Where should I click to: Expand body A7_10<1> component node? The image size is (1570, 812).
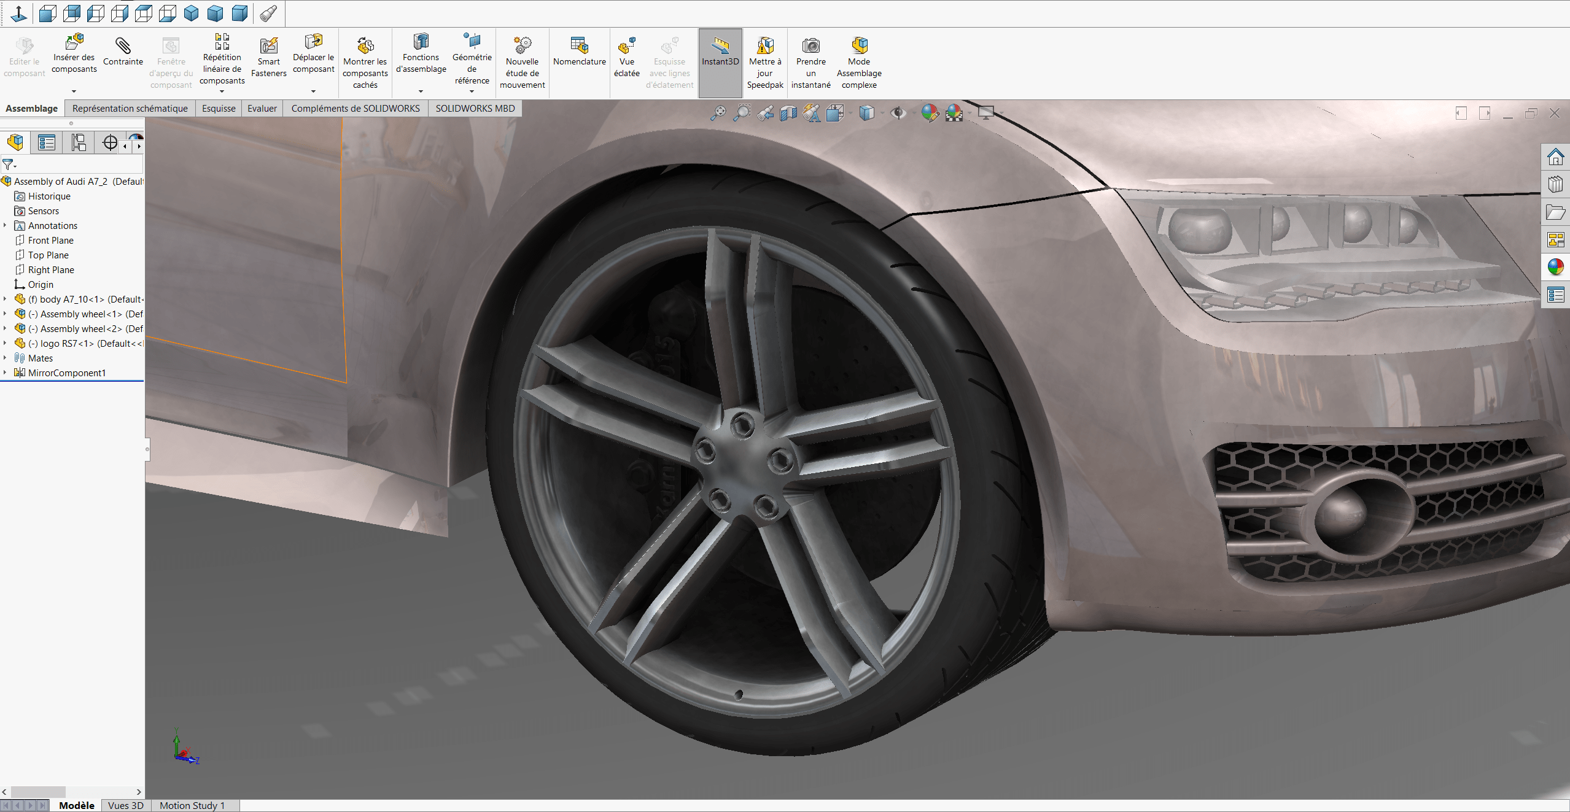click(x=5, y=300)
